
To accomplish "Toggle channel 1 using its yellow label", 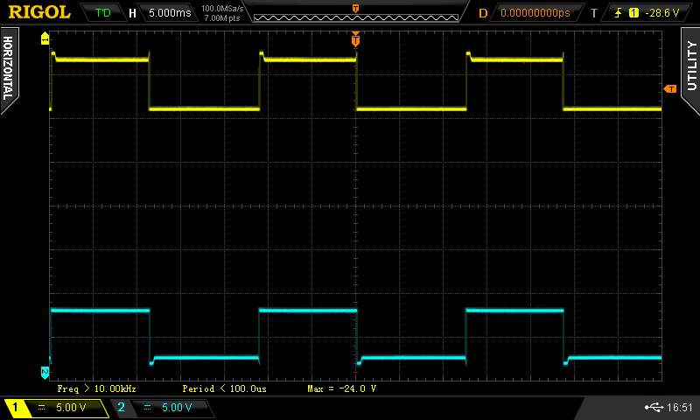I will click(15, 408).
